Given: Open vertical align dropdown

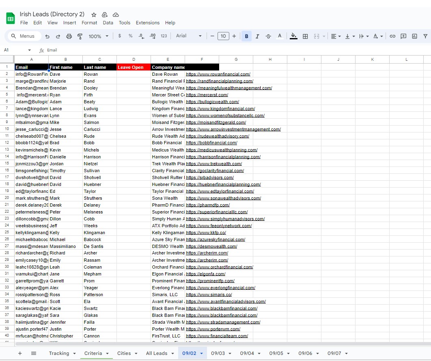Looking at the screenshot, I should pos(350,36).
